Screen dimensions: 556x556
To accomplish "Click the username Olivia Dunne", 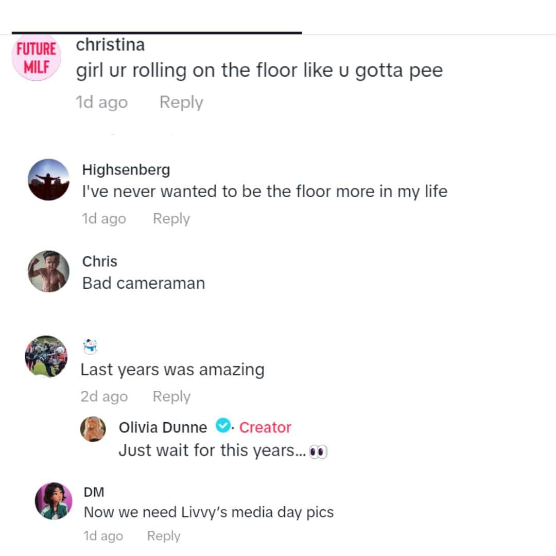I will [163, 427].
